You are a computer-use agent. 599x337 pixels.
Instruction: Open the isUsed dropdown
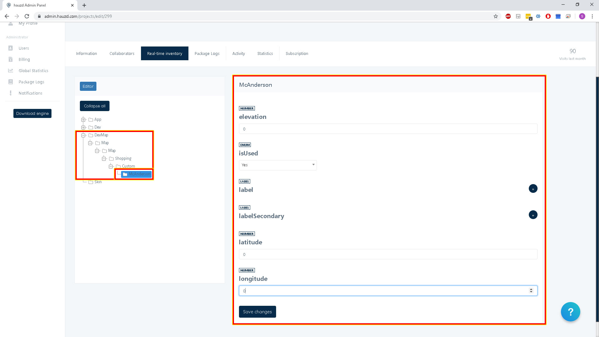click(278, 165)
